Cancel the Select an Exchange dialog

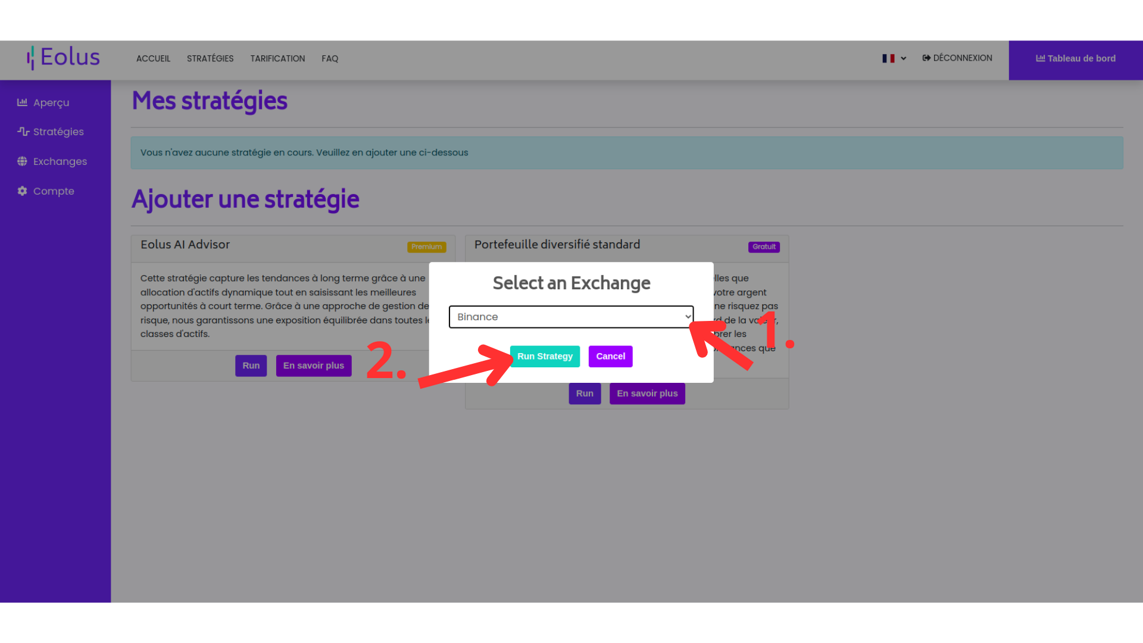(x=610, y=356)
